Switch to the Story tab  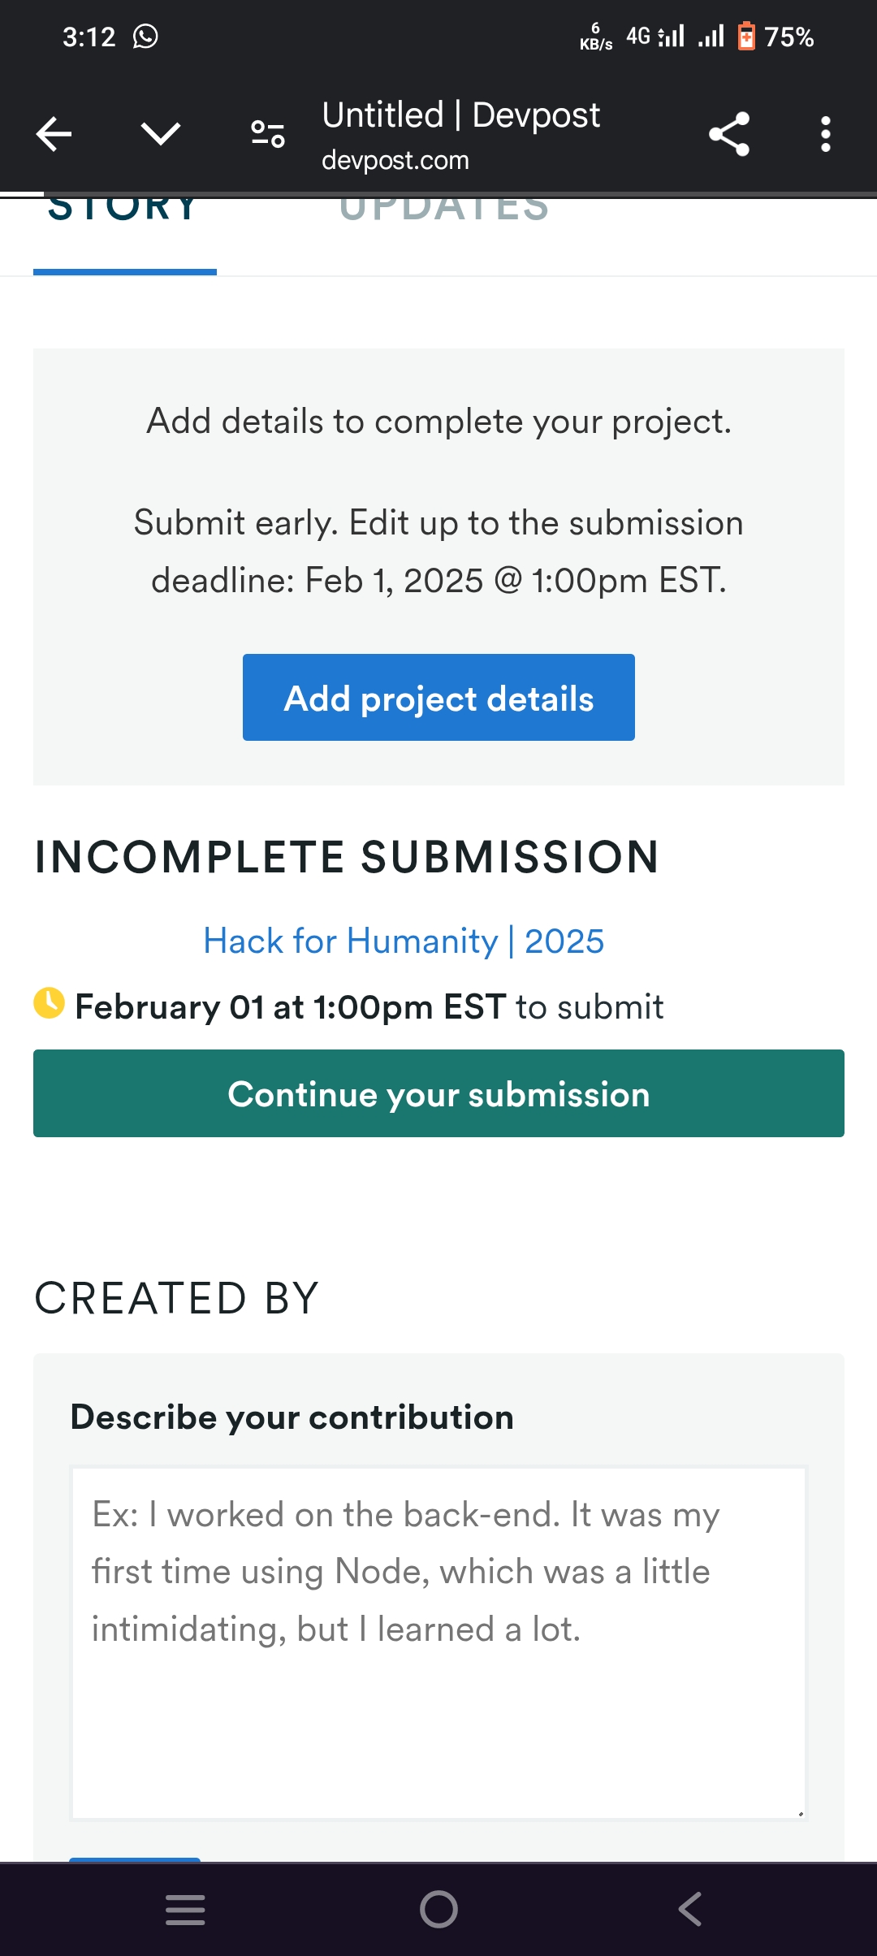(x=124, y=213)
